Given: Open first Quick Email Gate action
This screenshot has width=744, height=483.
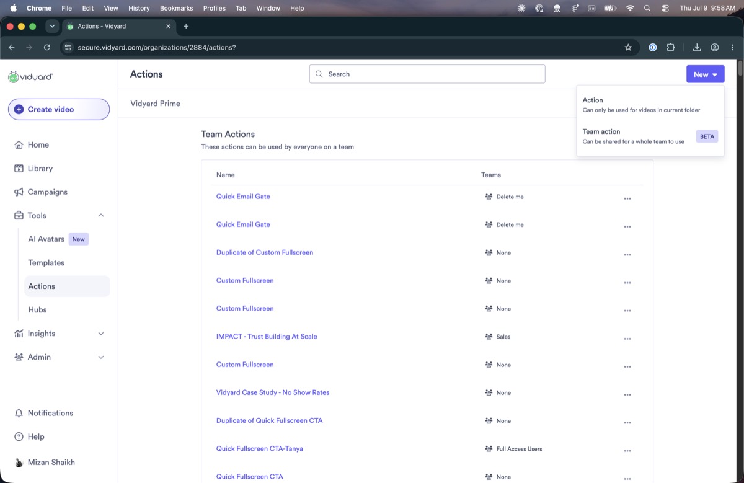Looking at the screenshot, I should [243, 197].
